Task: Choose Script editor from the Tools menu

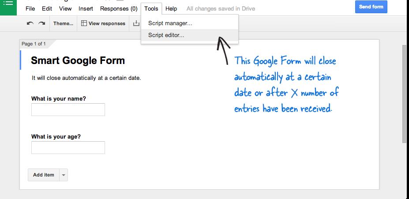Action: pyautogui.click(x=190, y=35)
